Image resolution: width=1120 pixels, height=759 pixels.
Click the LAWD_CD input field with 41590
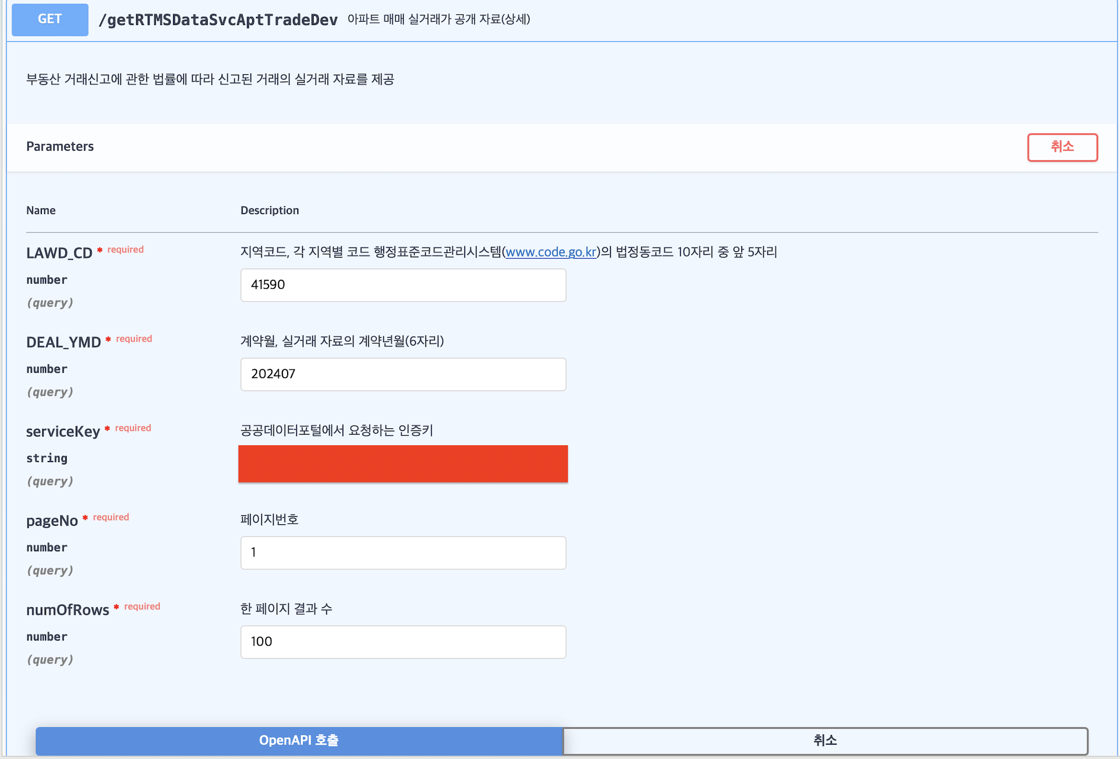coord(403,285)
